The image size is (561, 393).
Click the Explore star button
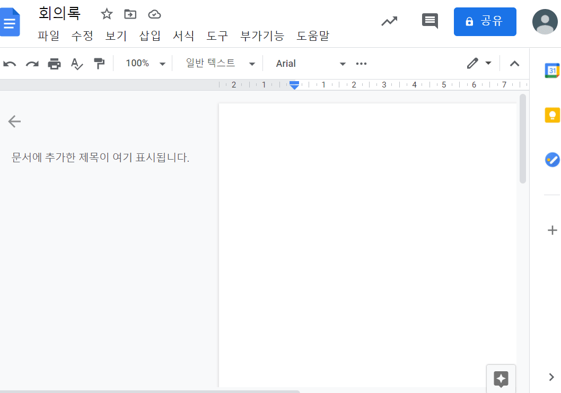(501, 379)
